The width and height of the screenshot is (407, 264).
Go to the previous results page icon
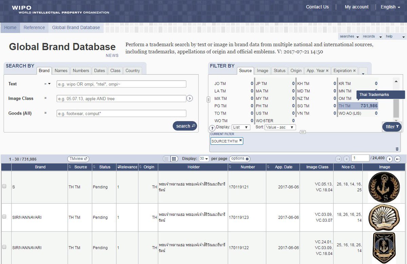pos(346,159)
